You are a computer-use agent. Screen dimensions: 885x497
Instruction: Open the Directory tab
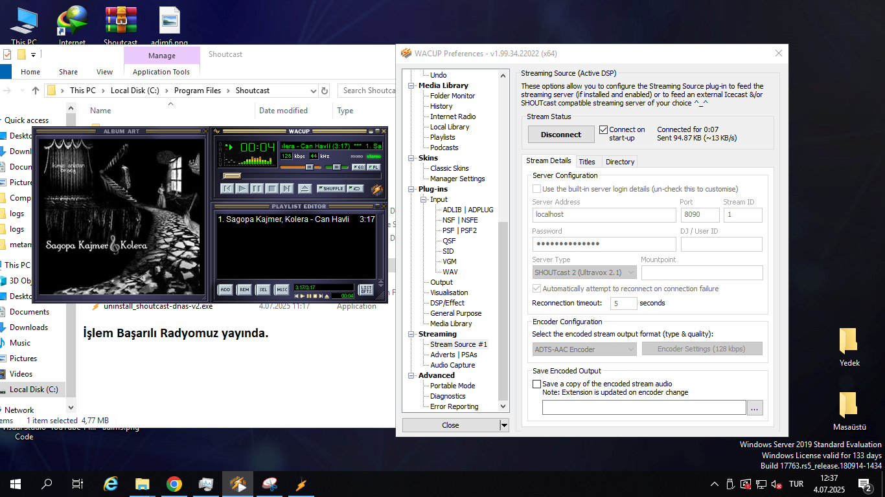[620, 162]
